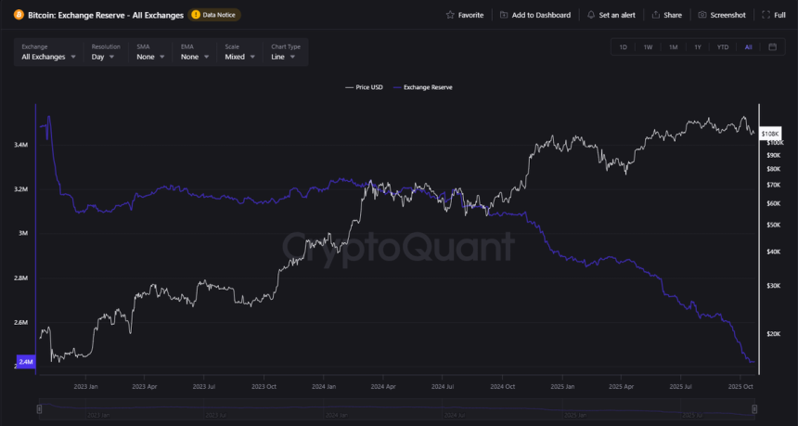Open the Scale dropdown set to Mixed
The height and width of the screenshot is (426, 798).
click(239, 57)
